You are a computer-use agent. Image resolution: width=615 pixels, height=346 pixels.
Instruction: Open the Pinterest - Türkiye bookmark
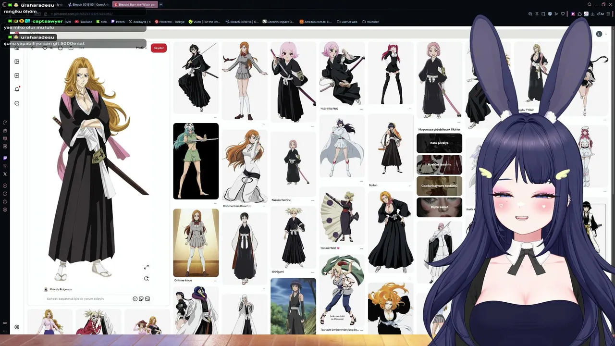170,22
